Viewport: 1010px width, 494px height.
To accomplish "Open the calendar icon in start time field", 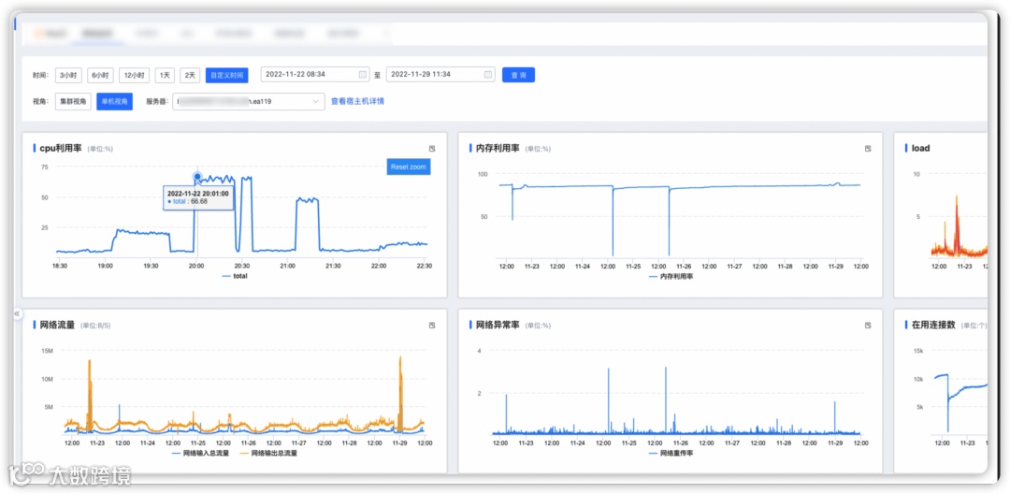I will tap(363, 75).
